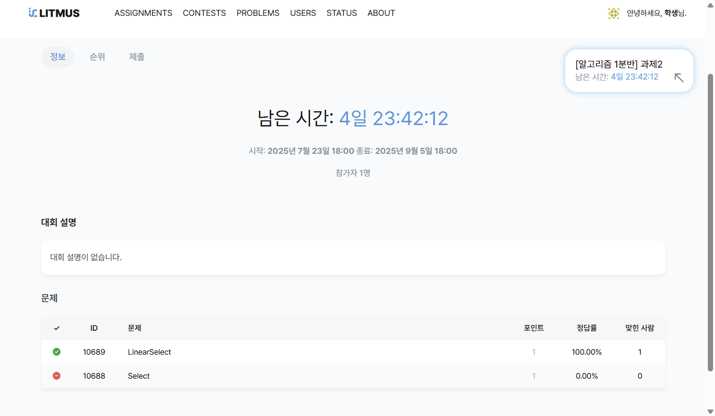Open the ASSIGNMENTS menu
This screenshot has width=715, height=416.
[143, 13]
